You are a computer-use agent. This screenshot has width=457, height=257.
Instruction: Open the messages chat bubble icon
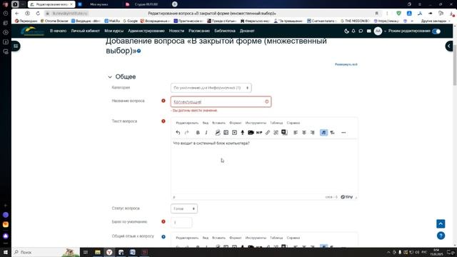(361, 31)
